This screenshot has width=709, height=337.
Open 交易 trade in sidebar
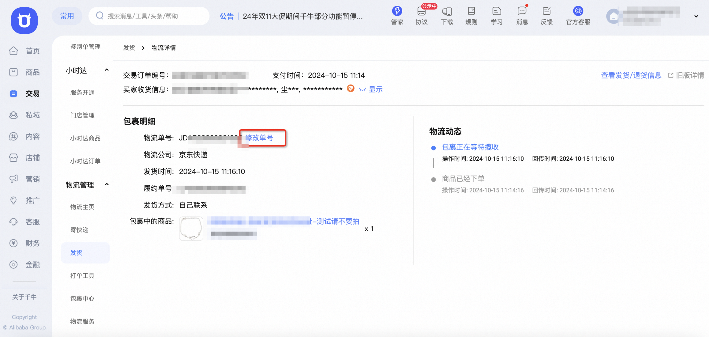(25, 94)
